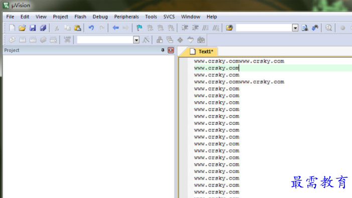Open the Window menu

tap(191, 17)
